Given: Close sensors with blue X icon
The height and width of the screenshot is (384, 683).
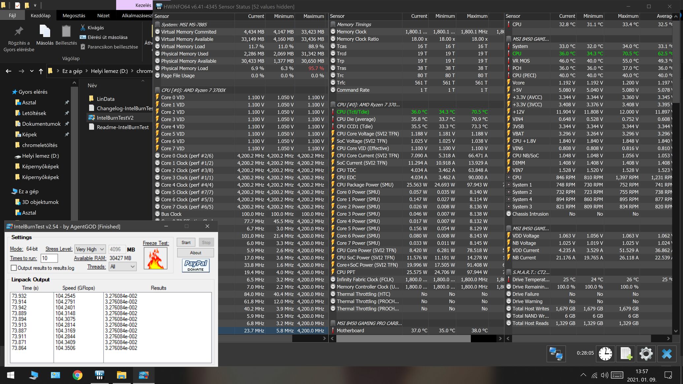Looking at the screenshot, I should pyautogui.click(x=667, y=354).
